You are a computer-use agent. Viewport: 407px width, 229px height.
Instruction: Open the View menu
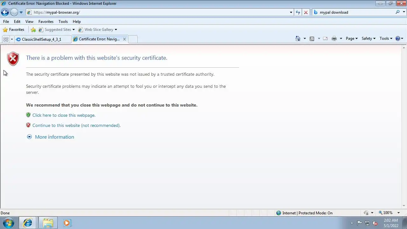click(29, 21)
